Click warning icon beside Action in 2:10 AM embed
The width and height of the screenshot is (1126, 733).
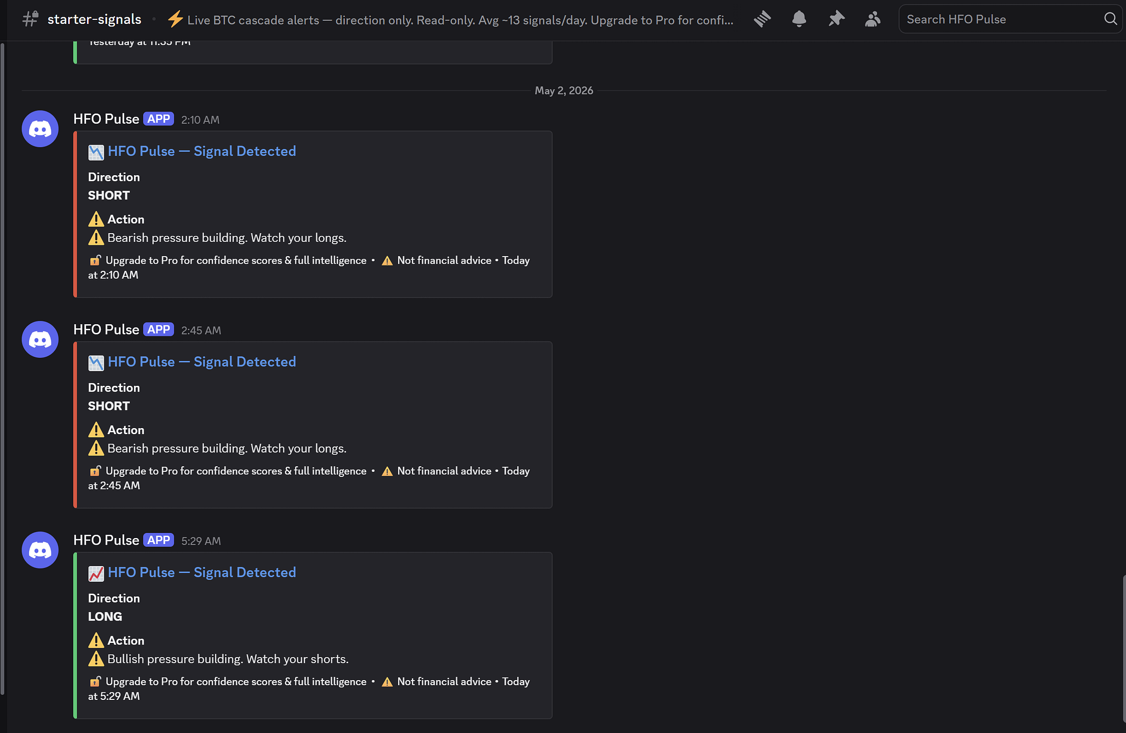pos(96,219)
